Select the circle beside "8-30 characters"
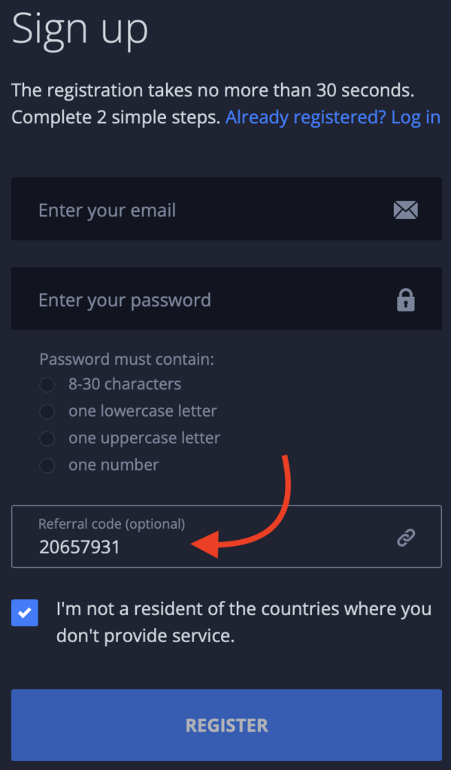451x770 pixels. coord(47,384)
